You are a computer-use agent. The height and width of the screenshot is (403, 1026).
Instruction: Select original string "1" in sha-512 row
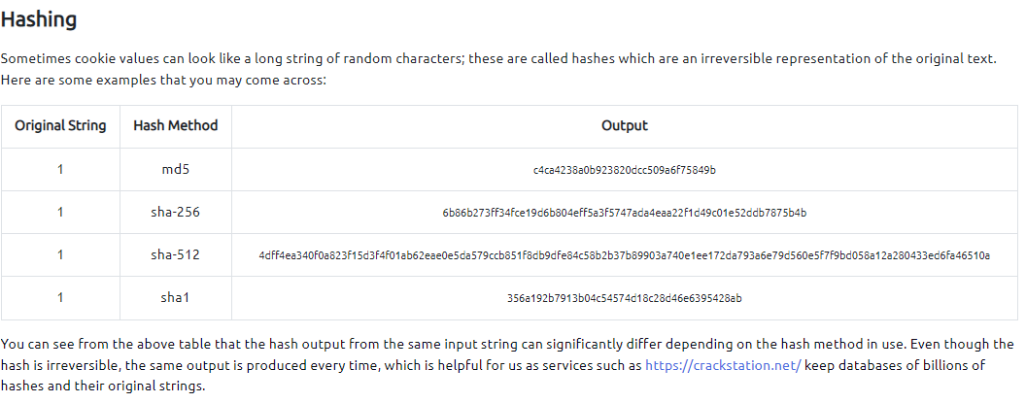tap(60, 255)
